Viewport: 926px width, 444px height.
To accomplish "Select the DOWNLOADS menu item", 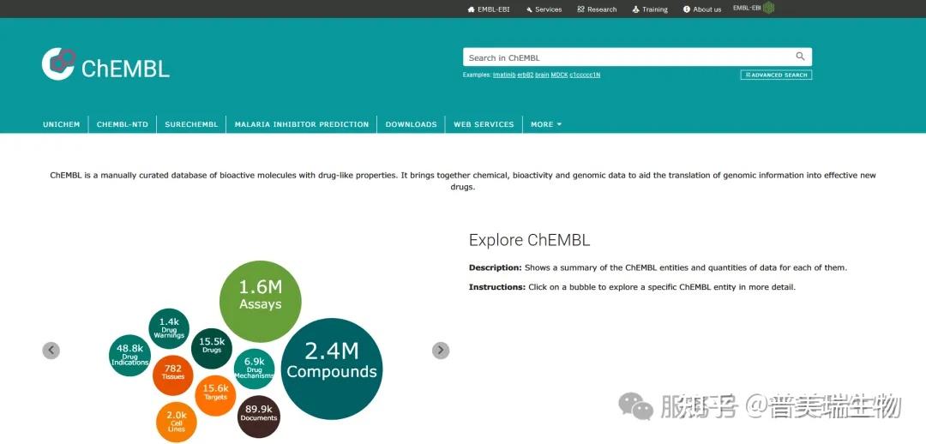I will 411,124.
